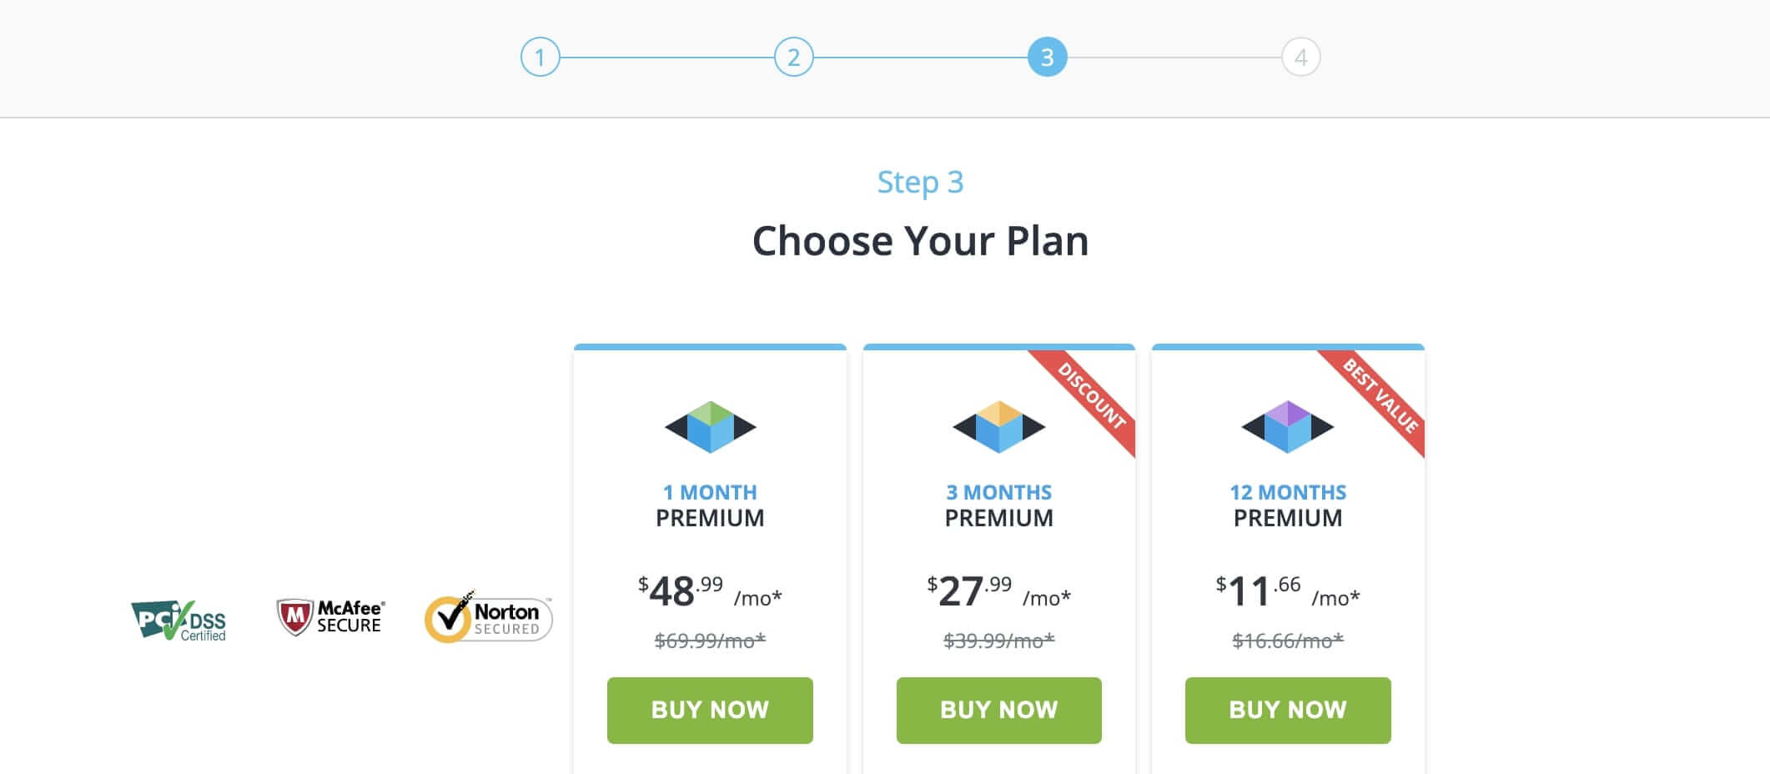Jump to step 4 circle
This screenshot has height=774, width=1770.
tap(1300, 58)
